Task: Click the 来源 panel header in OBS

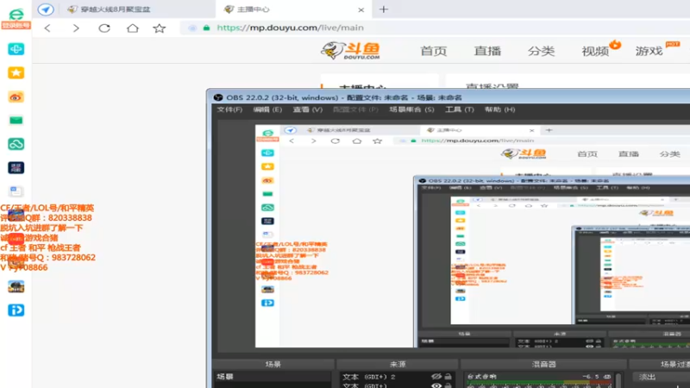Action: click(398, 364)
